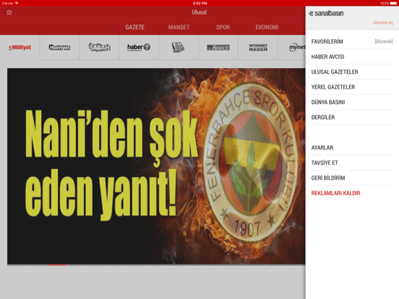Tap the Ulusal title in header

click(199, 12)
